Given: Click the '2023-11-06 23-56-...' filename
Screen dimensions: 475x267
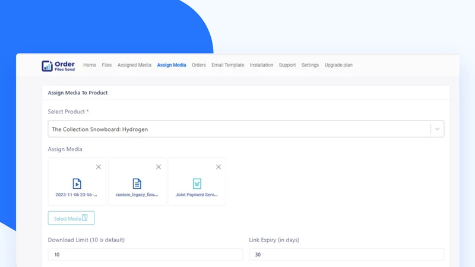Looking at the screenshot, I should click(x=77, y=195).
